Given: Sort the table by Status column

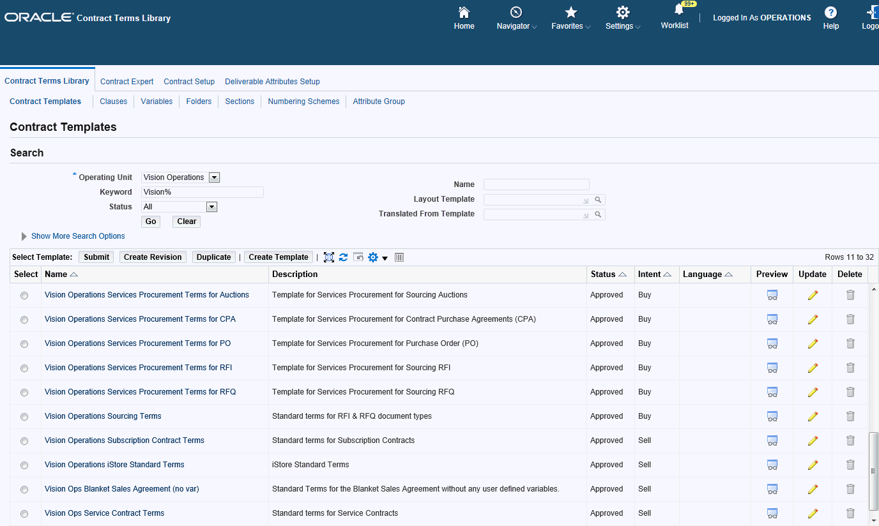Looking at the screenshot, I should (608, 274).
